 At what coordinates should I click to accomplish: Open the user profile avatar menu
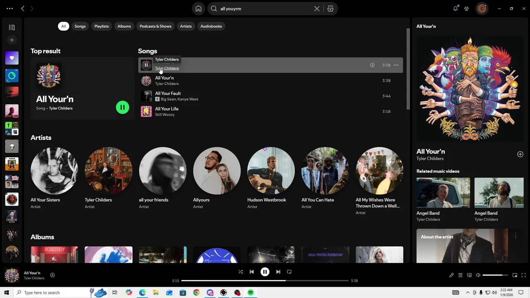482,8
